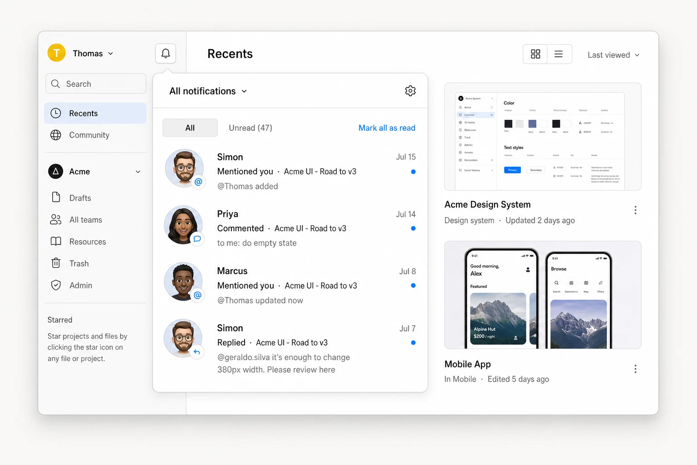The width and height of the screenshot is (697, 465).
Task: Open the Last viewed sort dropdown
Action: [x=614, y=55]
